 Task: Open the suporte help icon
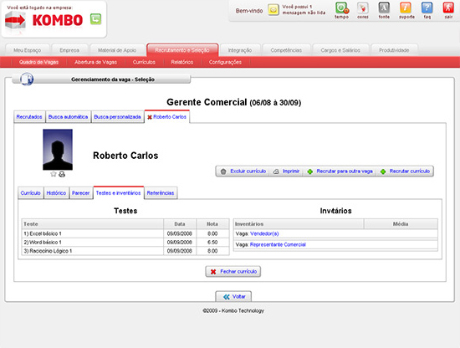click(406, 8)
